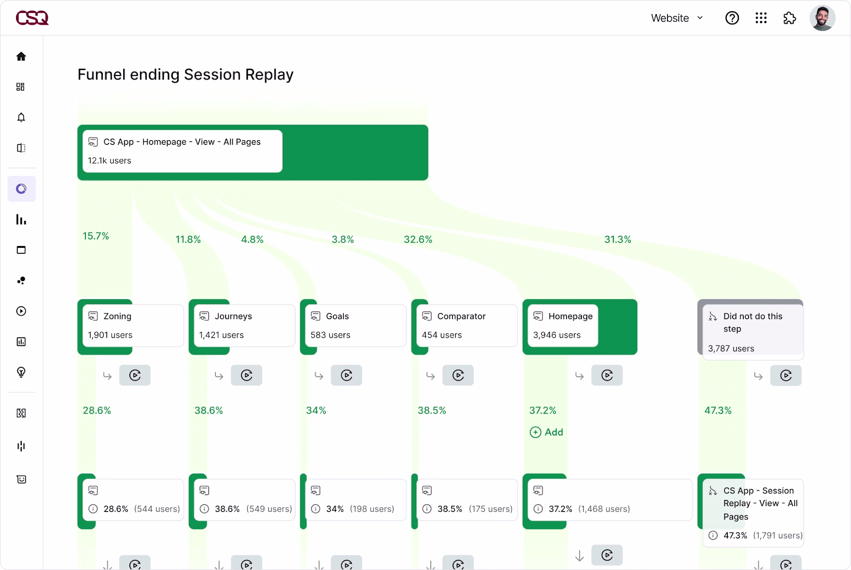
Task: Open the help question mark icon
Action: point(732,18)
